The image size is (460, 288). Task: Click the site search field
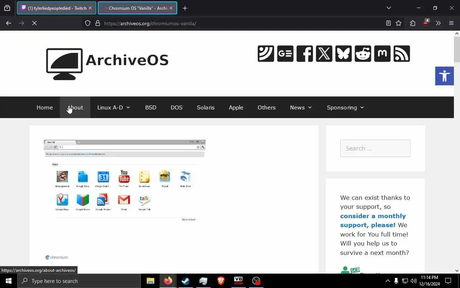click(x=375, y=148)
